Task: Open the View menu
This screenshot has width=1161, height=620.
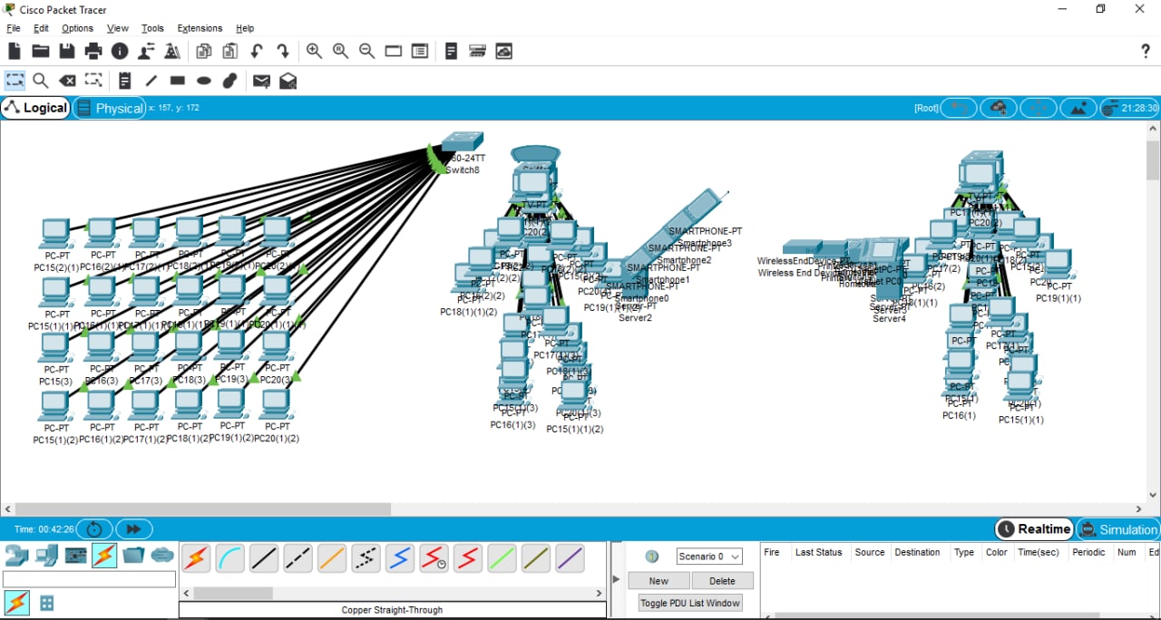Action: pos(117,28)
